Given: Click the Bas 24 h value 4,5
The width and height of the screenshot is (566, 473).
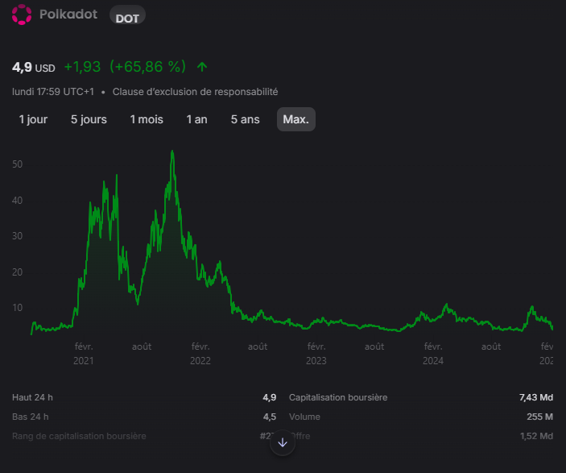Looking at the screenshot, I should point(269,417).
